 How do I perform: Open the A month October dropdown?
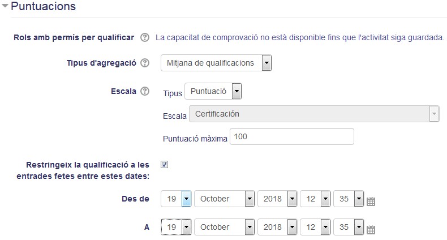[x=225, y=227]
